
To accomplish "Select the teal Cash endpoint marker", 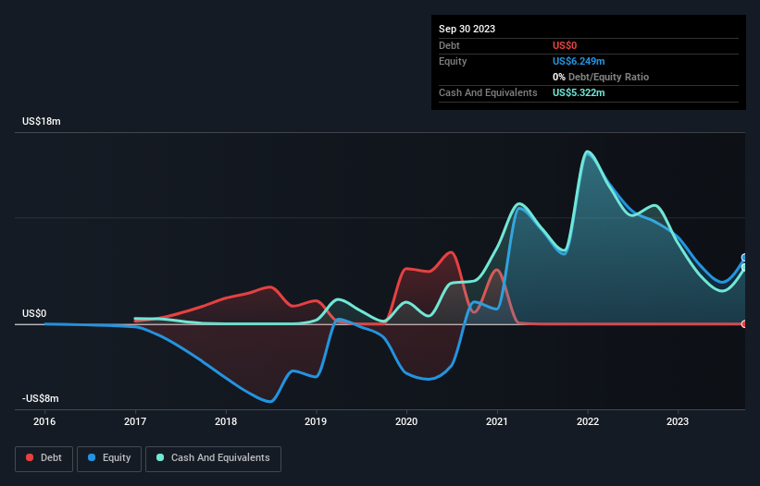I will pos(744,267).
